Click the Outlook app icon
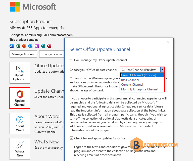The height and width of the screenshot is (161, 193). click(x=30, y=46)
